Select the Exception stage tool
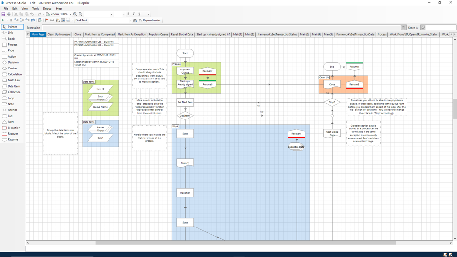Screen dimensions: 457x257 (13, 128)
